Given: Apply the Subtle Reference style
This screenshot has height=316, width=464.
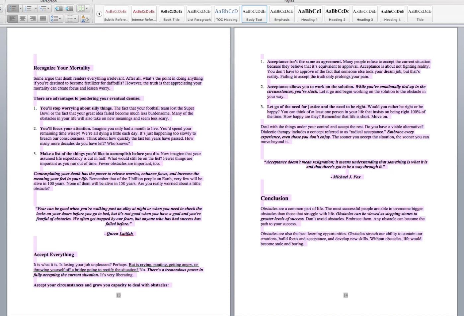Looking at the screenshot, I should coord(116,14).
